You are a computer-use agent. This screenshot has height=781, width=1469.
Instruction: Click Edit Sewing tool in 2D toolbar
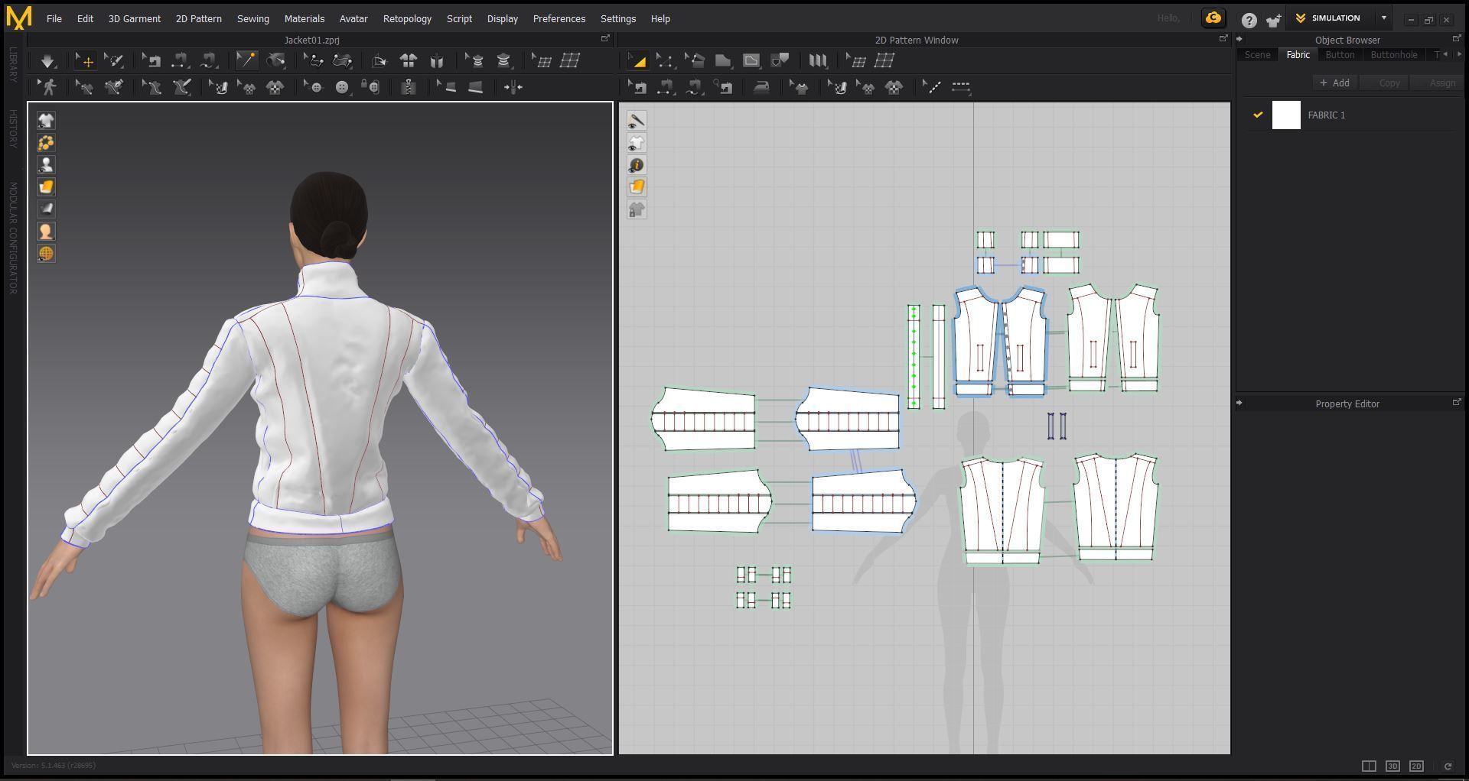click(637, 87)
